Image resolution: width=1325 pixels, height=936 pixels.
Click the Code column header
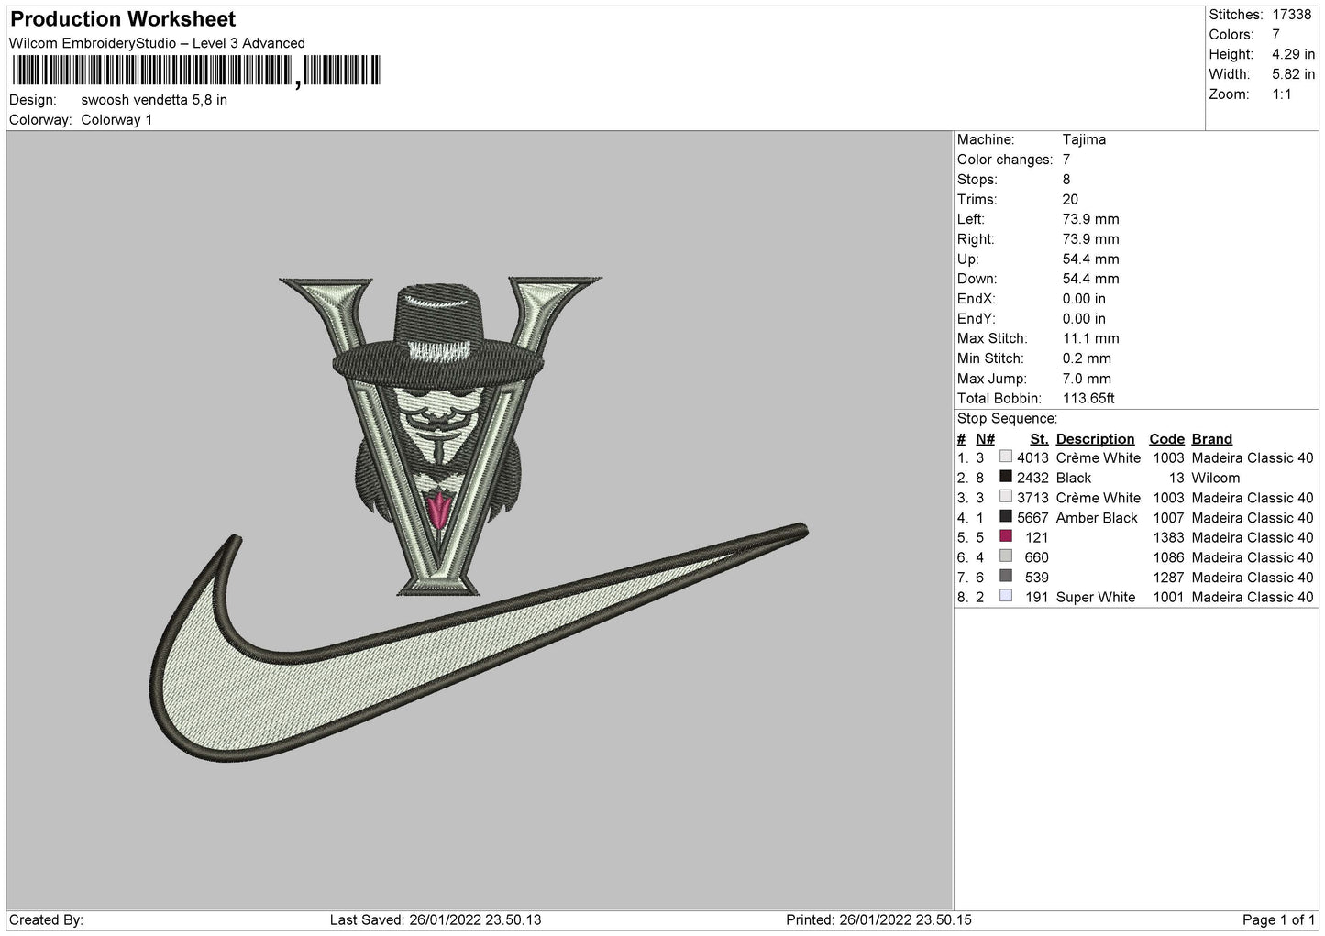[1166, 439]
